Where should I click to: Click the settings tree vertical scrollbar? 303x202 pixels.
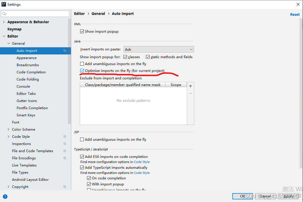[x=69, y=71]
